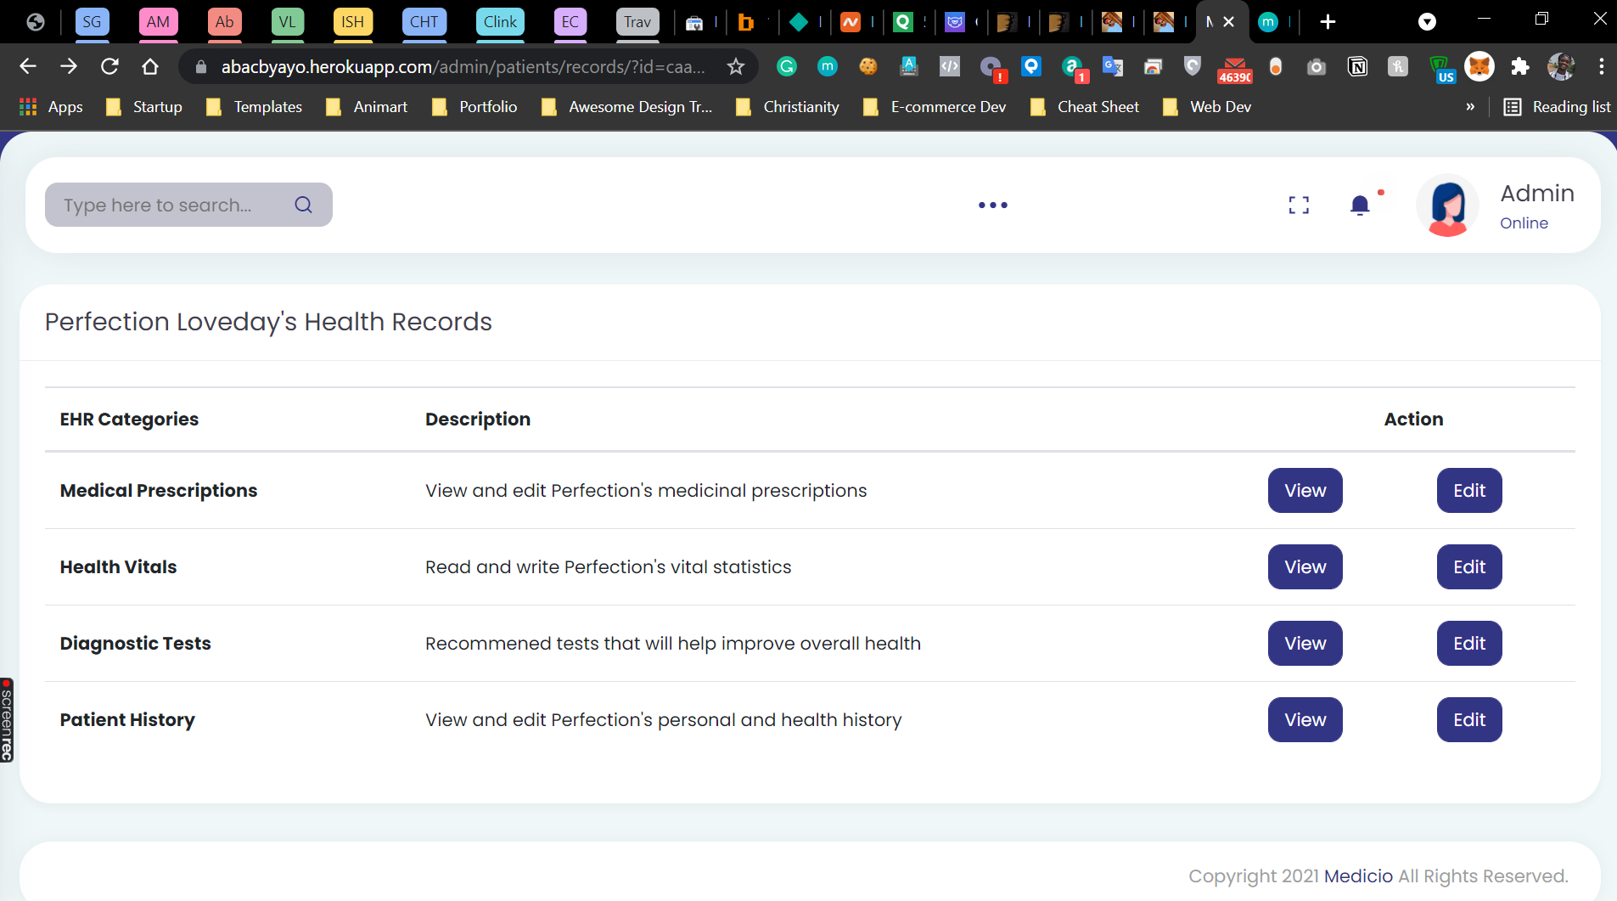The width and height of the screenshot is (1617, 901).
Task: Focus the 'Type here to search' field
Action: click(x=170, y=205)
